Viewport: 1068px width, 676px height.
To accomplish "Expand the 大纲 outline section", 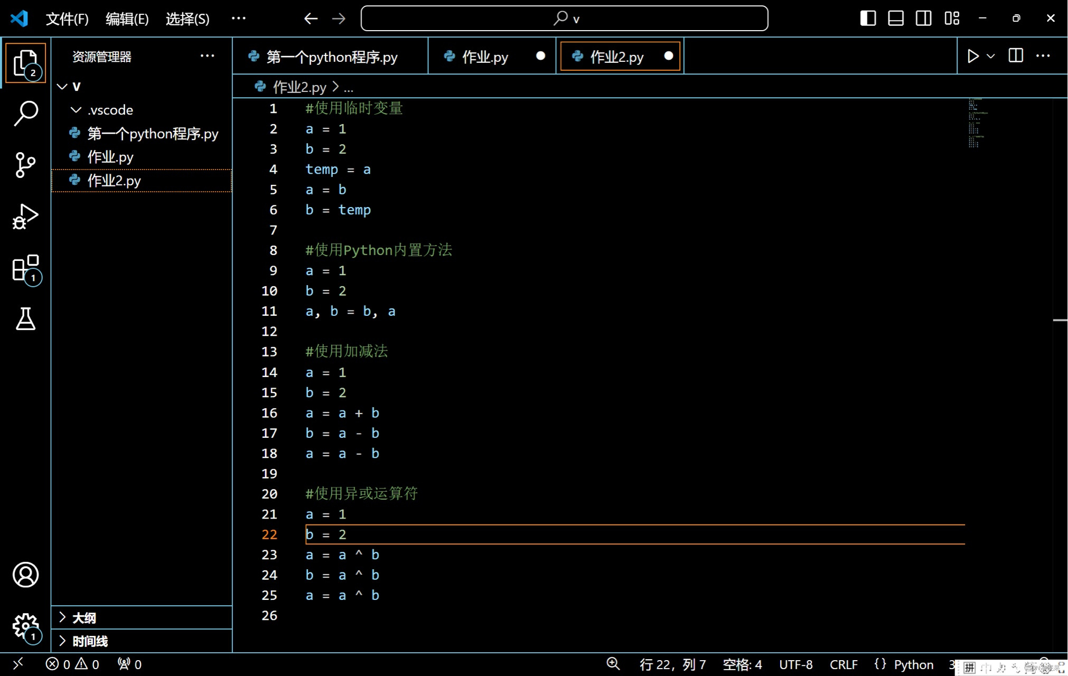I will [x=85, y=617].
